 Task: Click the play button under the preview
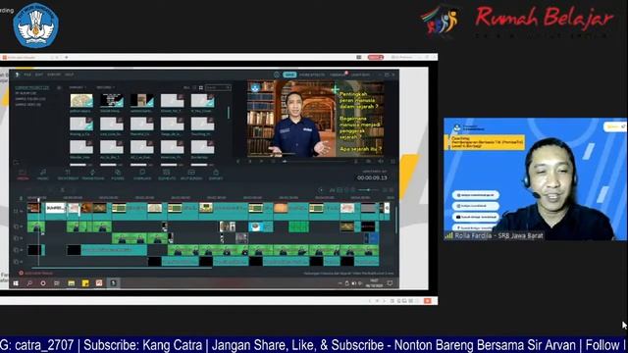[262, 161]
